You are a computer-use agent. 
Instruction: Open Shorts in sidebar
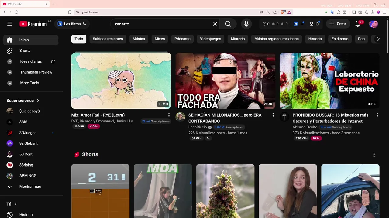(x=31, y=51)
